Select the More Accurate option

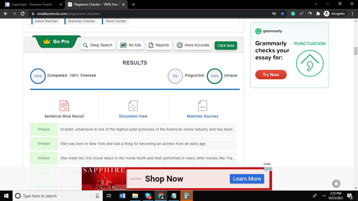pyautogui.click(x=193, y=45)
